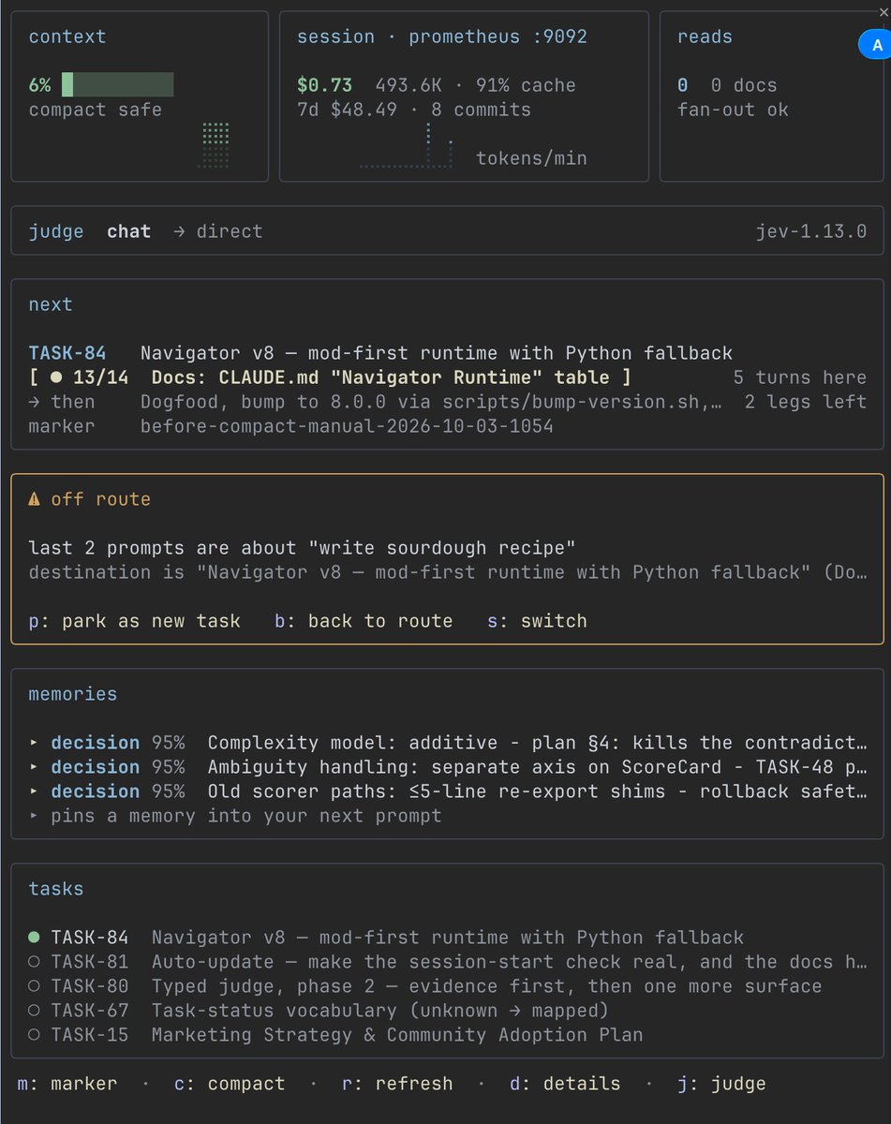Click the 'pins a memory' hint arrow
This screenshot has height=1124, width=891.
coord(34,816)
